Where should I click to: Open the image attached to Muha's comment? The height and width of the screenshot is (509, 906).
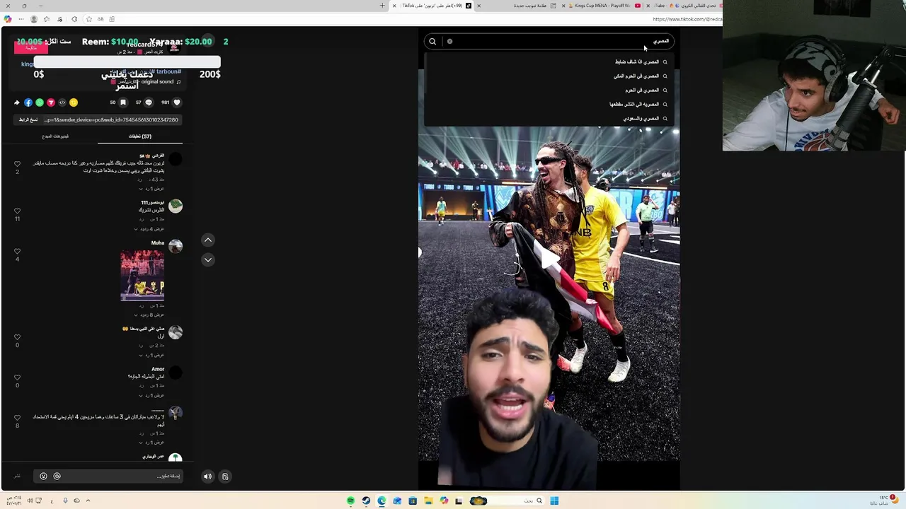click(142, 276)
